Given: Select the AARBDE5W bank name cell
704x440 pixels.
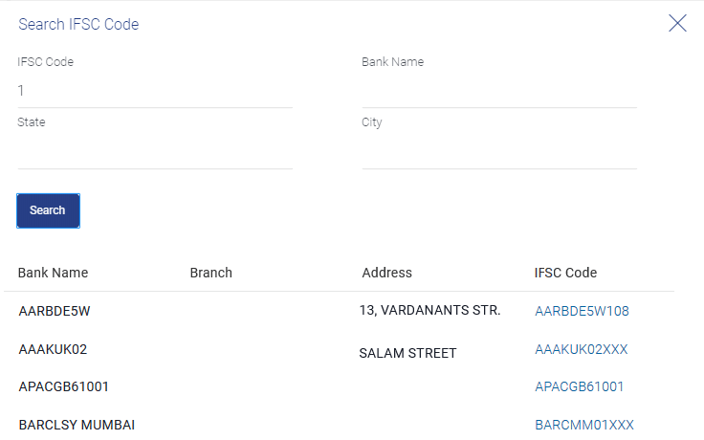Looking at the screenshot, I should pyautogui.click(x=55, y=311).
